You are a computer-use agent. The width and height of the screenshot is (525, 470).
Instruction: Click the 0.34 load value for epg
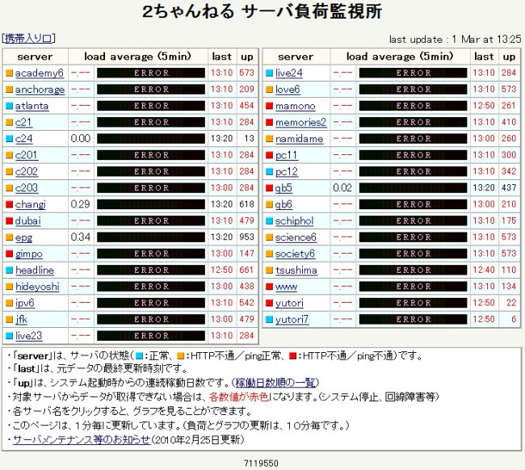(x=80, y=237)
